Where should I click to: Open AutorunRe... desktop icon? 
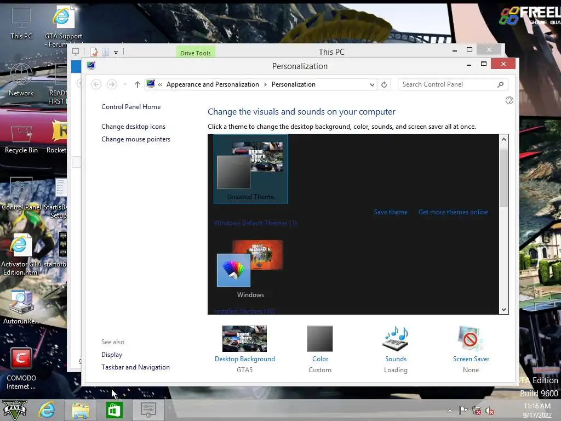coord(21,308)
